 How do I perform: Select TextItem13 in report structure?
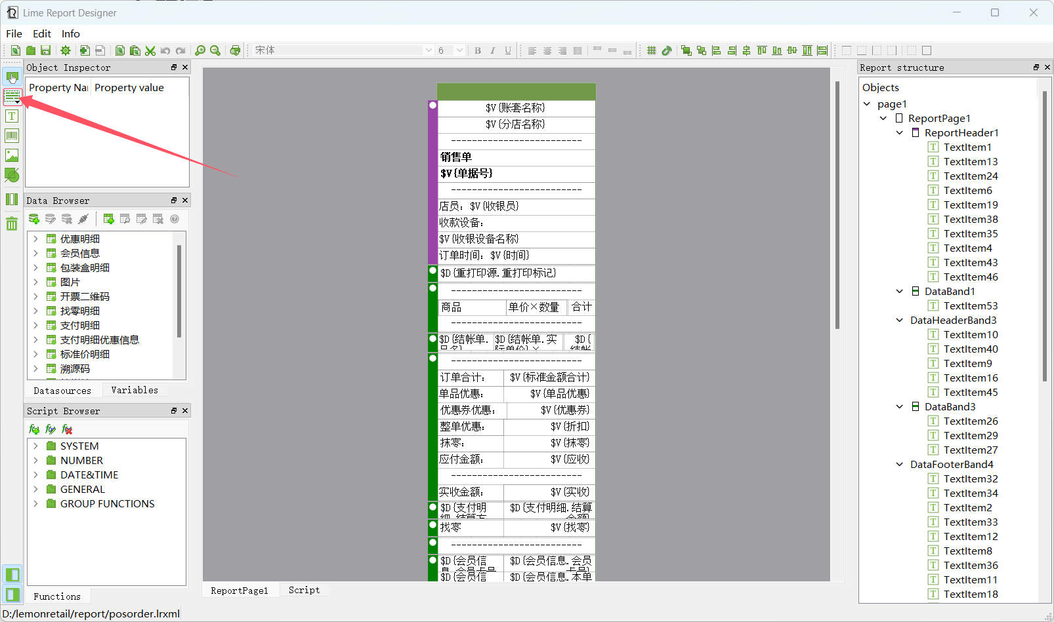pos(971,161)
